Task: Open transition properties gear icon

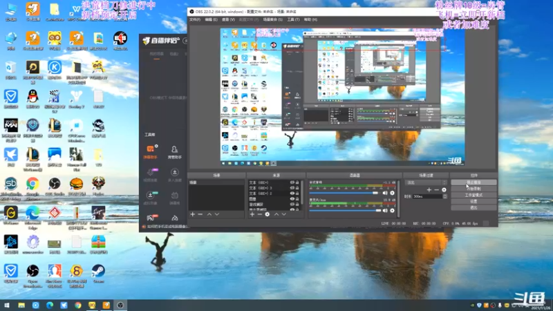Action: 444,189
